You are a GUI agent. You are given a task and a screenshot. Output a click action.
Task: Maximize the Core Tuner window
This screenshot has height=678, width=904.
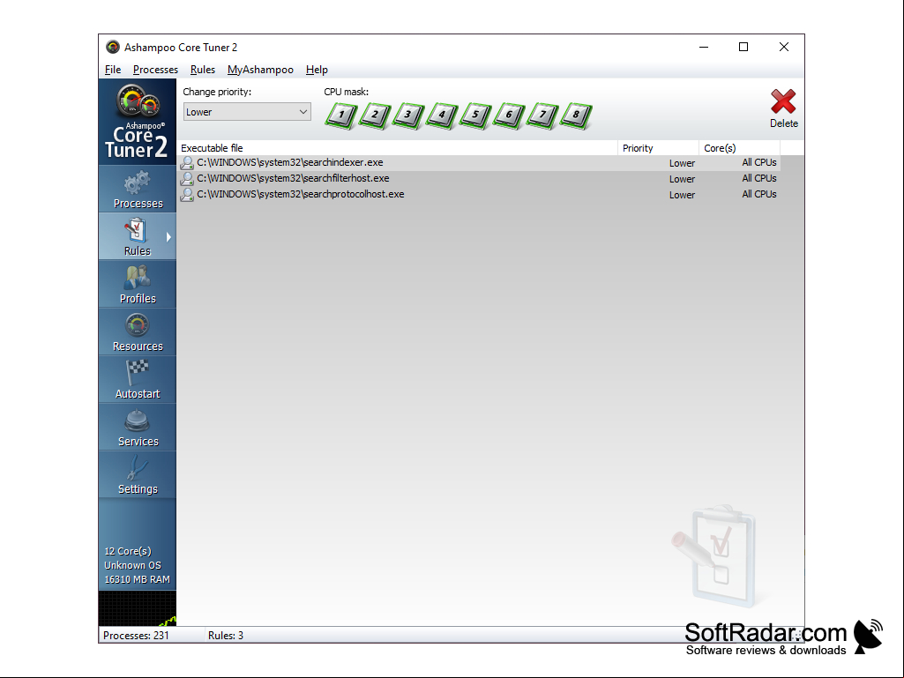click(x=743, y=48)
